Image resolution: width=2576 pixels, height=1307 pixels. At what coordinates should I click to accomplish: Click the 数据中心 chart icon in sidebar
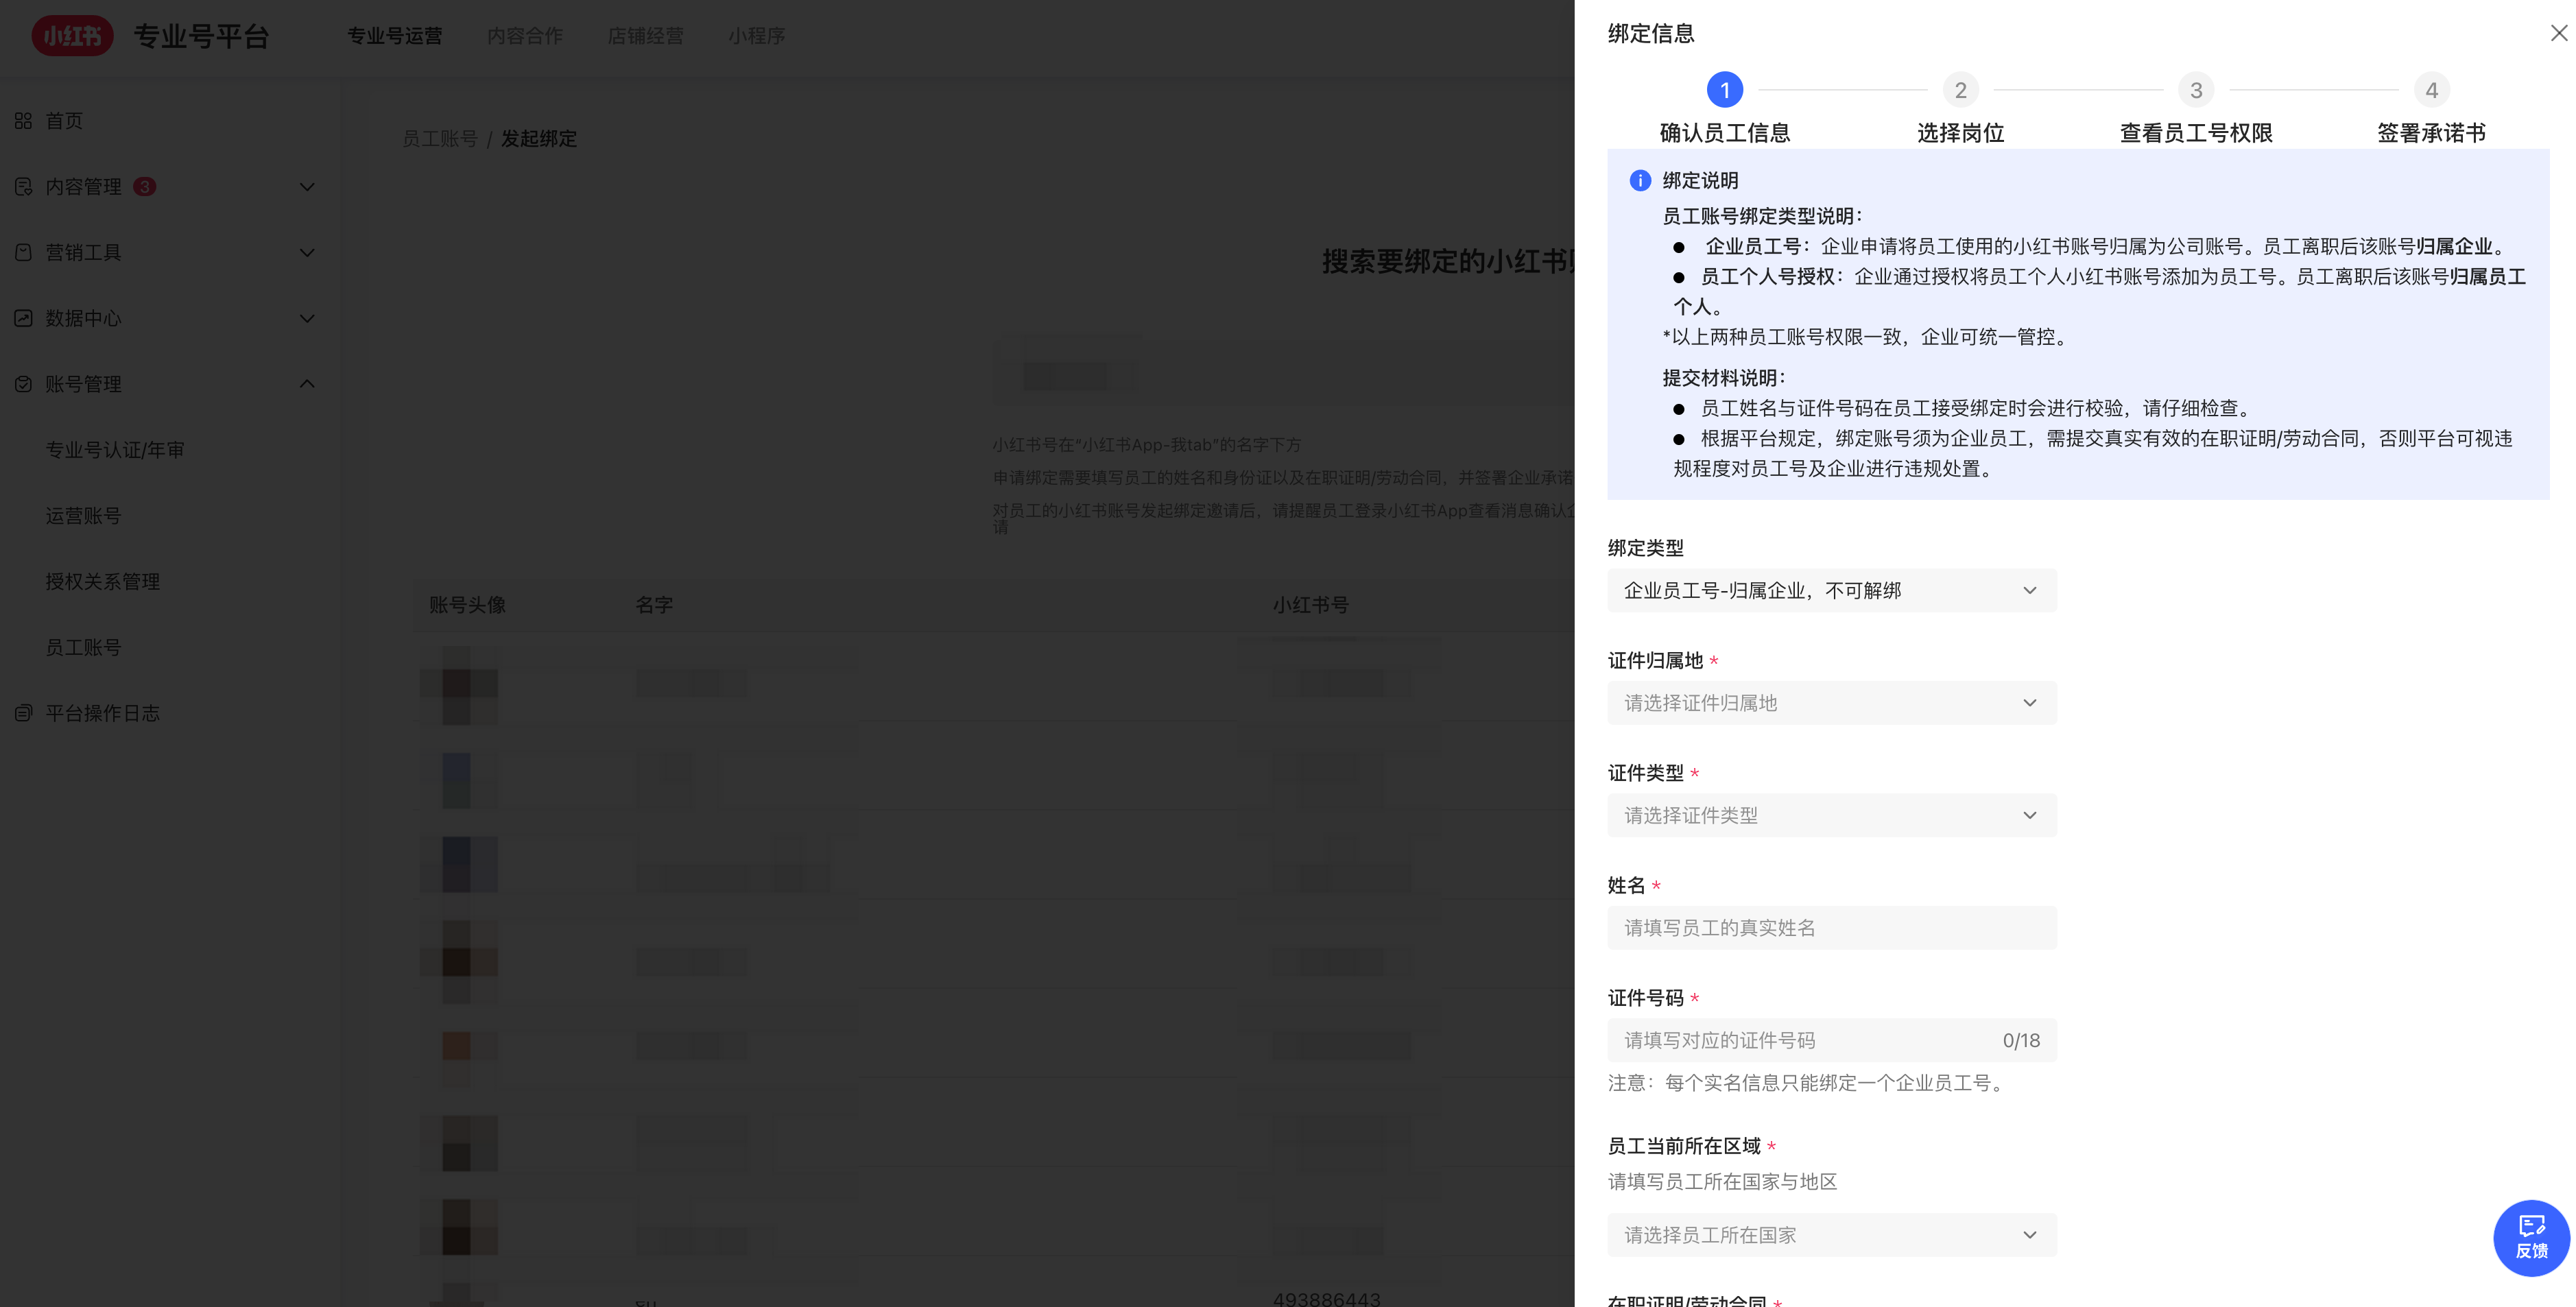(x=23, y=318)
